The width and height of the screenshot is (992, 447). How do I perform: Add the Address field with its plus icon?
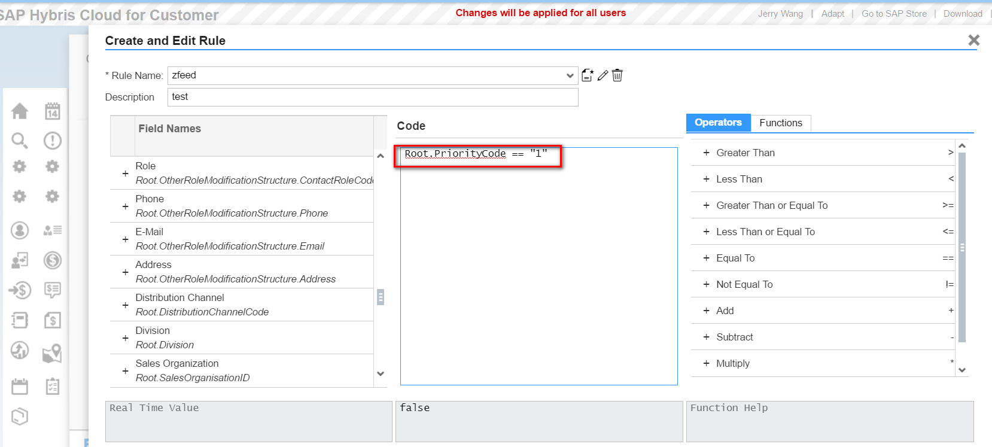tap(125, 272)
